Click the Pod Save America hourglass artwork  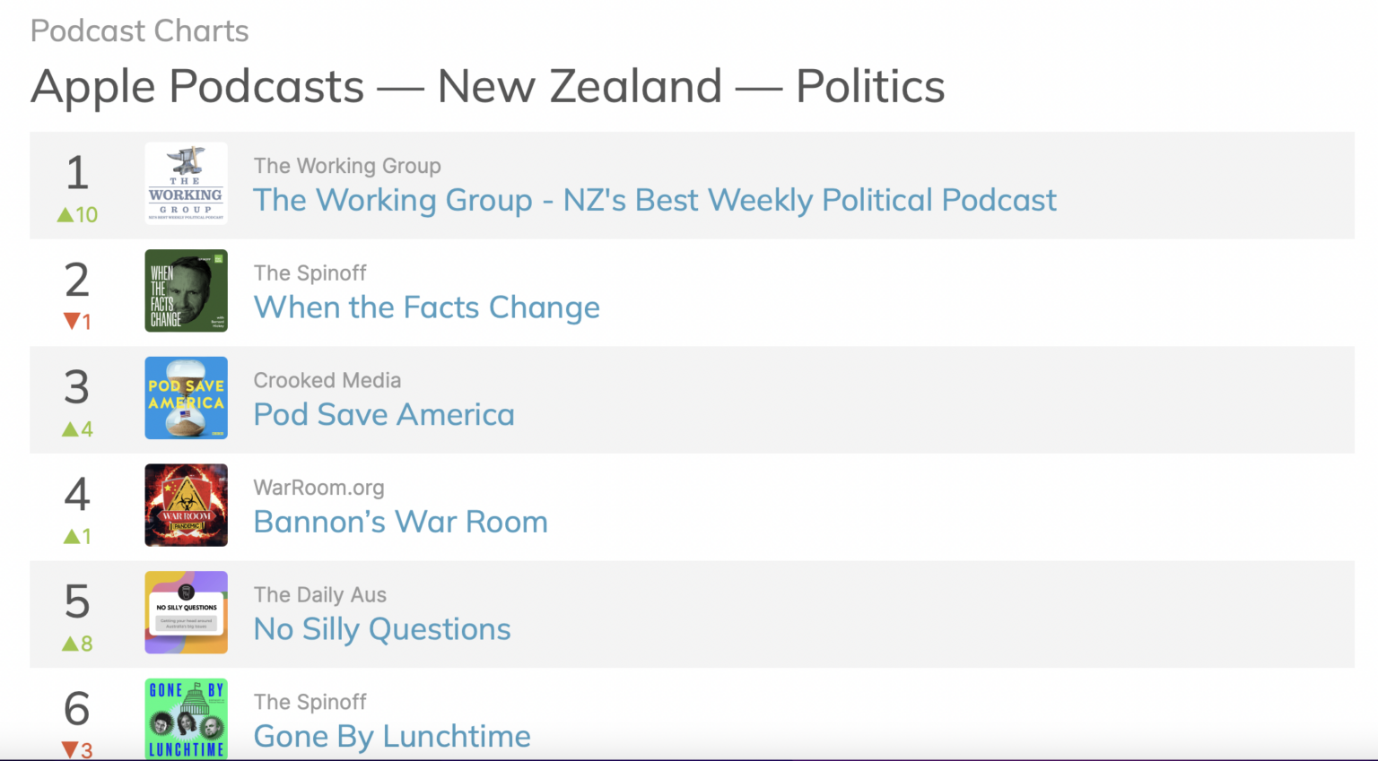pos(186,398)
